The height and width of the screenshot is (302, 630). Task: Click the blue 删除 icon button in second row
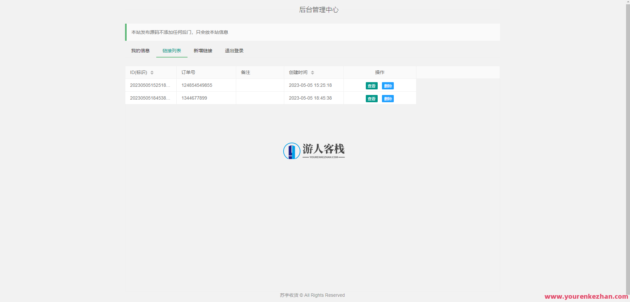(x=388, y=98)
